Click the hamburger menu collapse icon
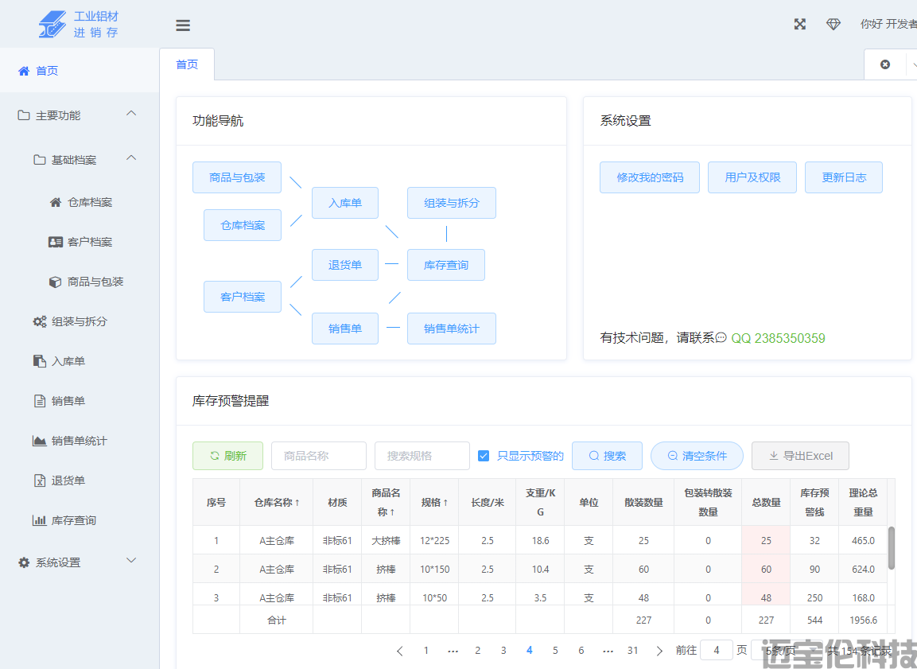 [183, 25]
